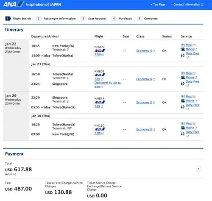Image resolution: width=212 pixels, height=201 pixels.
Task: Click the Jan 30 (Thu) date row
Action: point(116,116)
